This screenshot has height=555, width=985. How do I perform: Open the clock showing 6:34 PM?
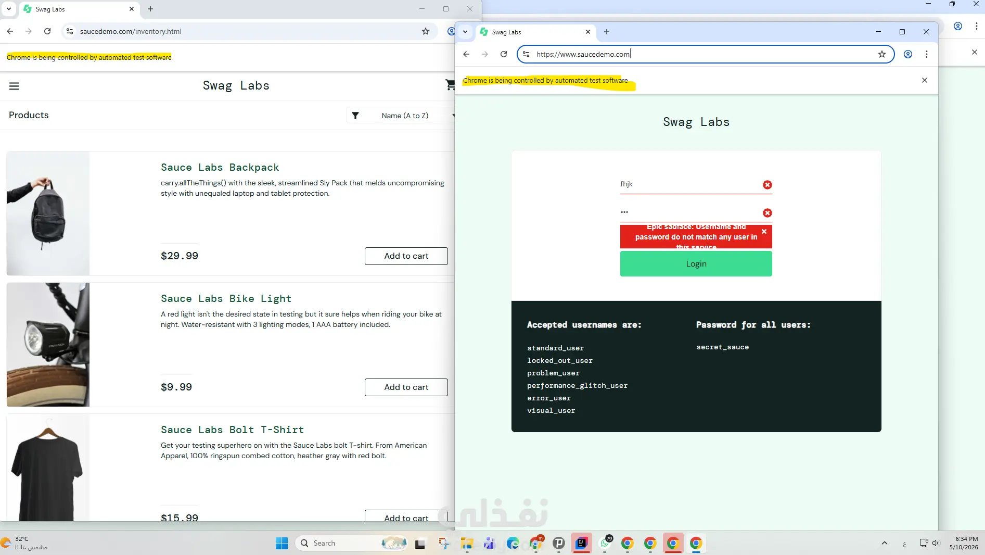[964, 543]
